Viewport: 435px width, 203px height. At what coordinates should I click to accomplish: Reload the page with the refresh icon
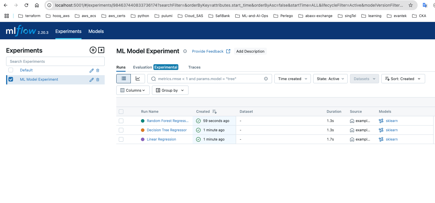(x=26, y=5)
